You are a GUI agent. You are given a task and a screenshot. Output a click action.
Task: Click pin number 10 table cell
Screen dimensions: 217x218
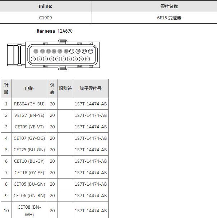(6, 210)
